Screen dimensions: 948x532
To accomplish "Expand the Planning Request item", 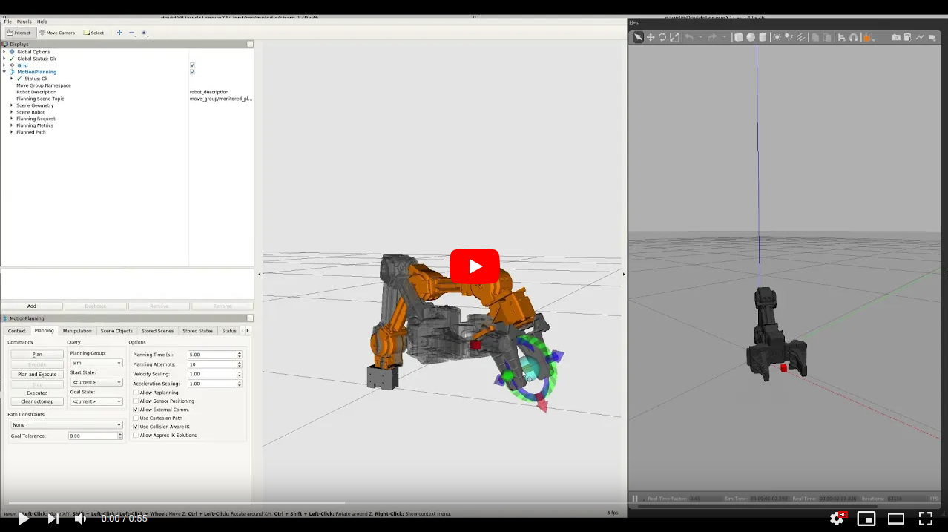I will 11,119.
